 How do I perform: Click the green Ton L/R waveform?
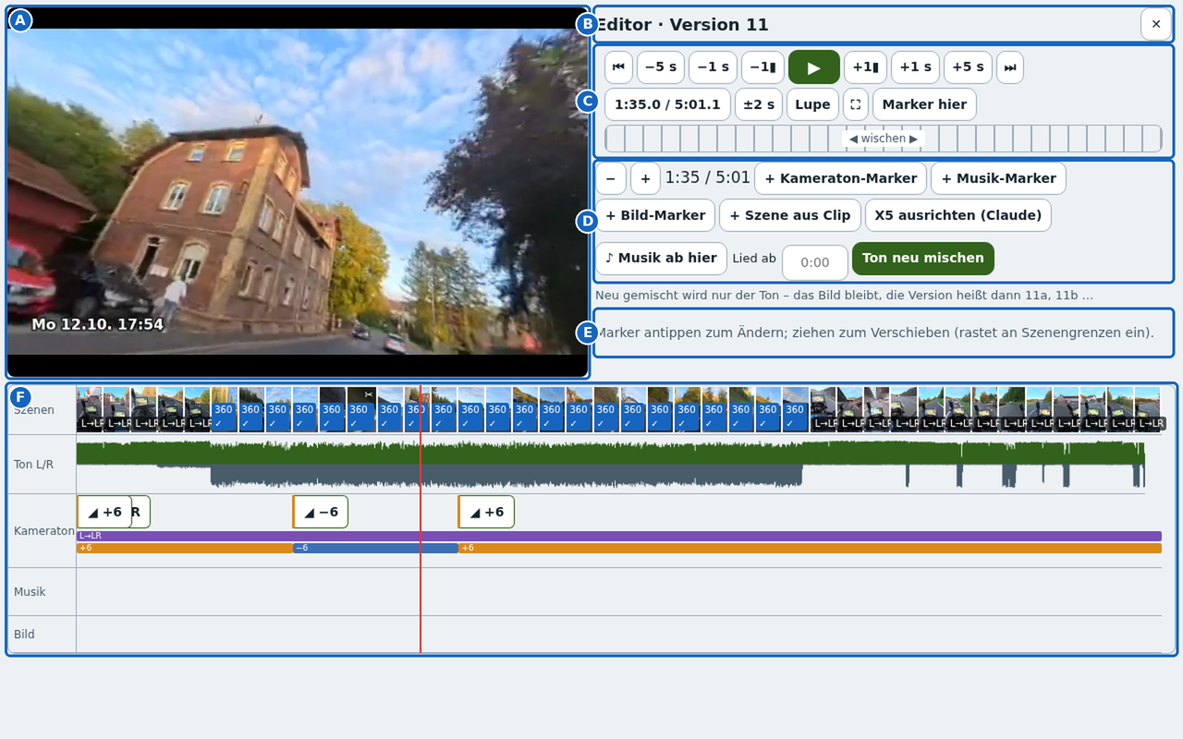[610, 453]
